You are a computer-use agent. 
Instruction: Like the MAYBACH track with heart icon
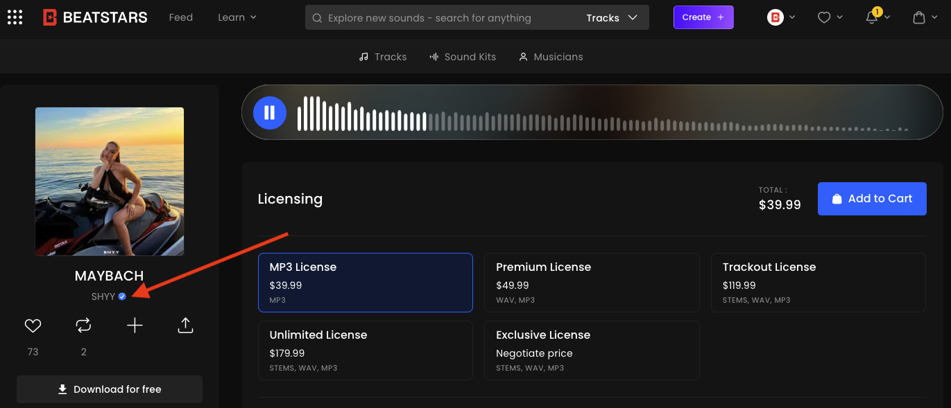click(33, 326)
